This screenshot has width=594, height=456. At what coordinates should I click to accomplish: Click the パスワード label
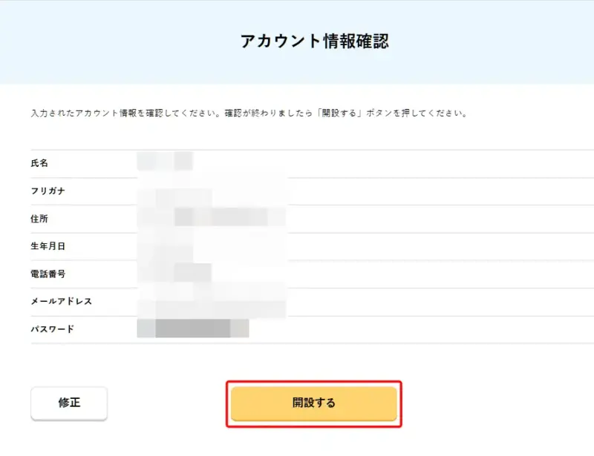tap(53, 328)
